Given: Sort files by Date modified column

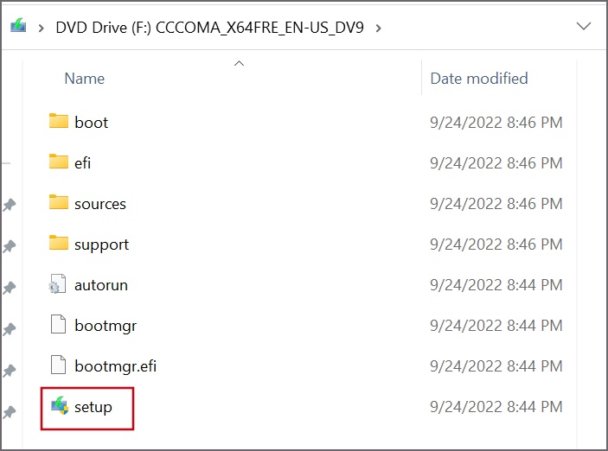Looking at the screenshot, I should [x=479, y=79].
